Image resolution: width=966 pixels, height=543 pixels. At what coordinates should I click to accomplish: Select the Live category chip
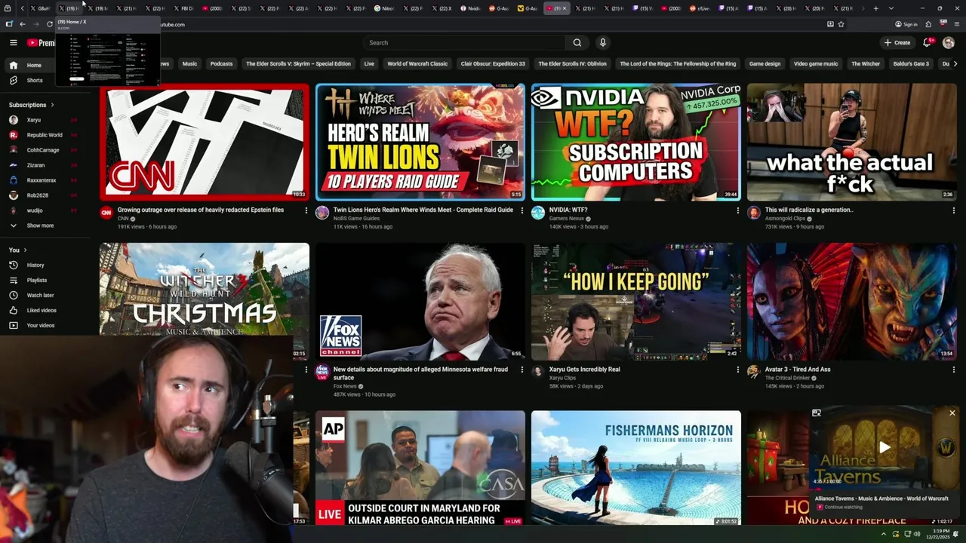pos(369,64)
